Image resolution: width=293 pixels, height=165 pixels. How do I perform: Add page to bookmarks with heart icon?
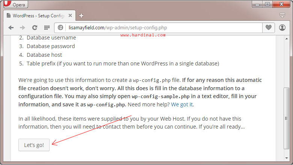269,28
